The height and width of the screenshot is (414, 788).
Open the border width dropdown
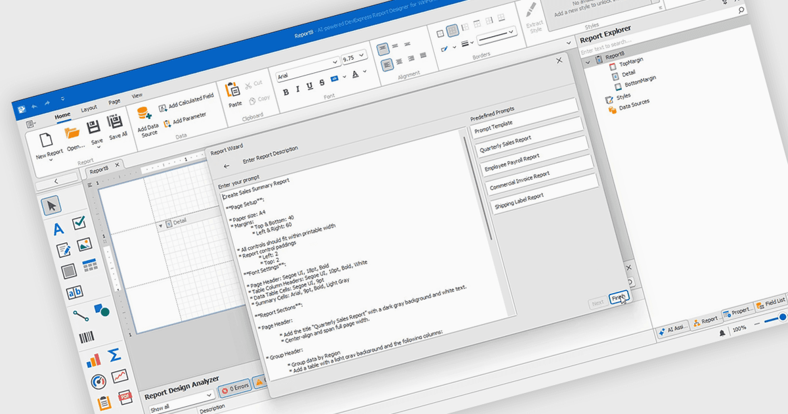tap(467, 43)
